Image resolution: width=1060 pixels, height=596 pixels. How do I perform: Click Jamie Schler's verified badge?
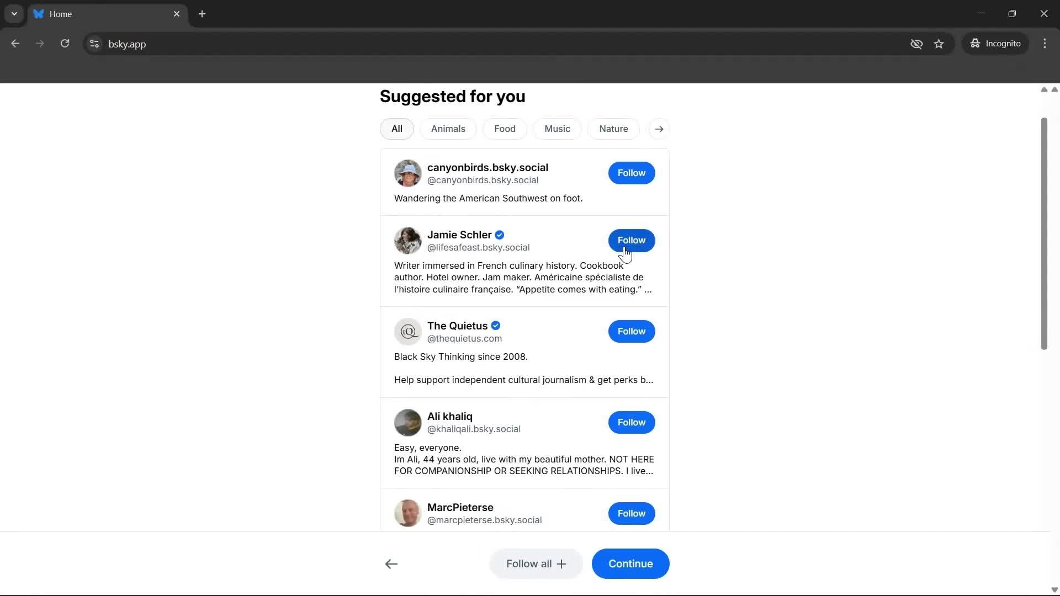pos(500,235)
